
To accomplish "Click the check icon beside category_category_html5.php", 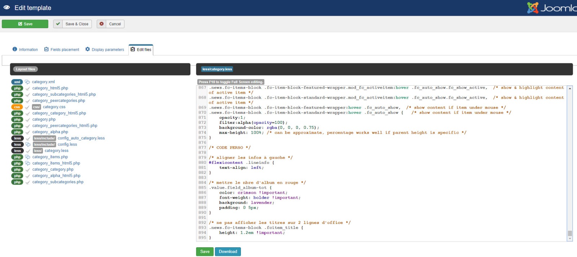I will point(28,113).
